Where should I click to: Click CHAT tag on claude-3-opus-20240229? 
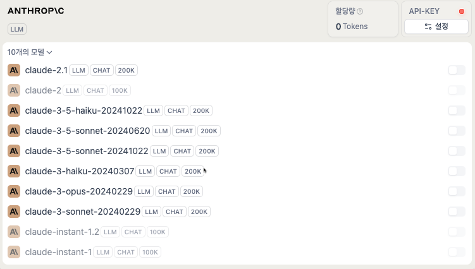click(167, 191)
